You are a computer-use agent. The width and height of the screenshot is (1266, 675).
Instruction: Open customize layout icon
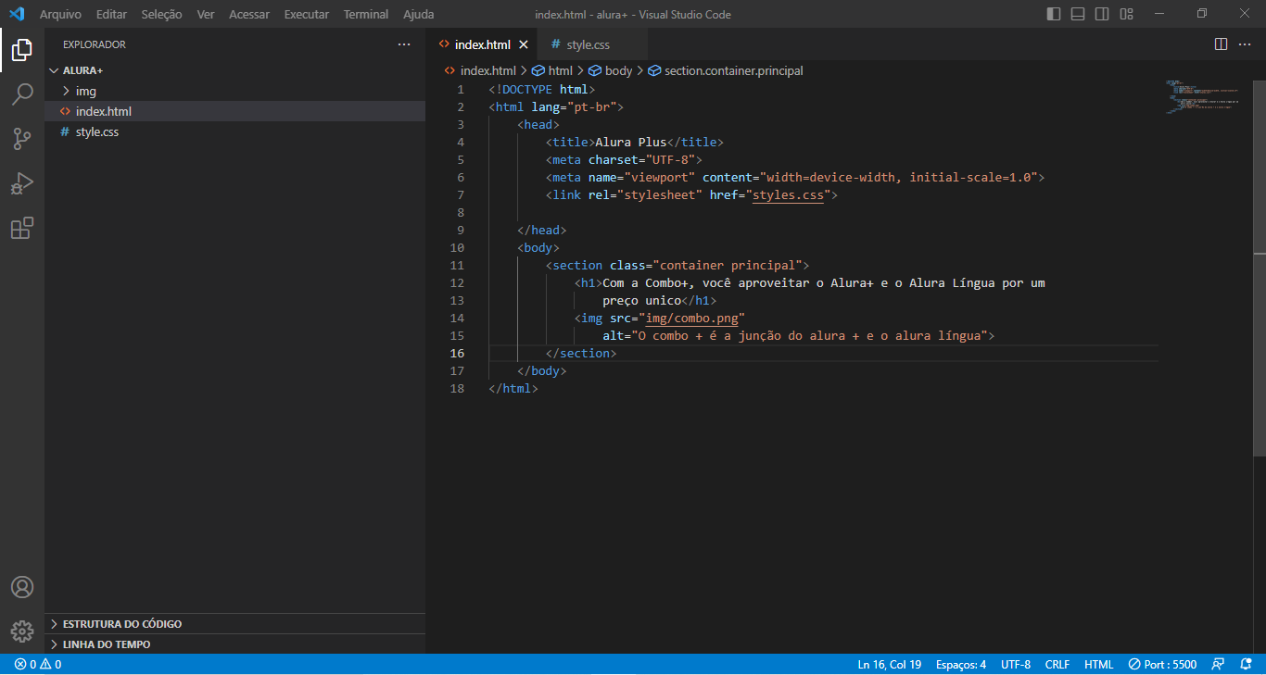[1126, 14]
